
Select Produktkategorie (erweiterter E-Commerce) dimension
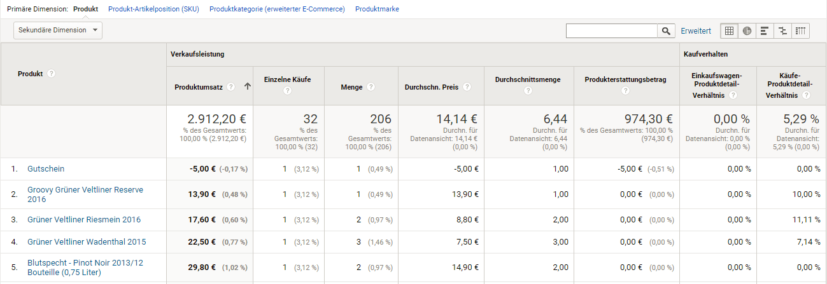point(277,10)
